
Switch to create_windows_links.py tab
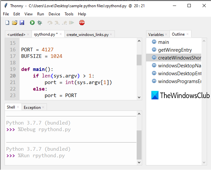(87, 34)
